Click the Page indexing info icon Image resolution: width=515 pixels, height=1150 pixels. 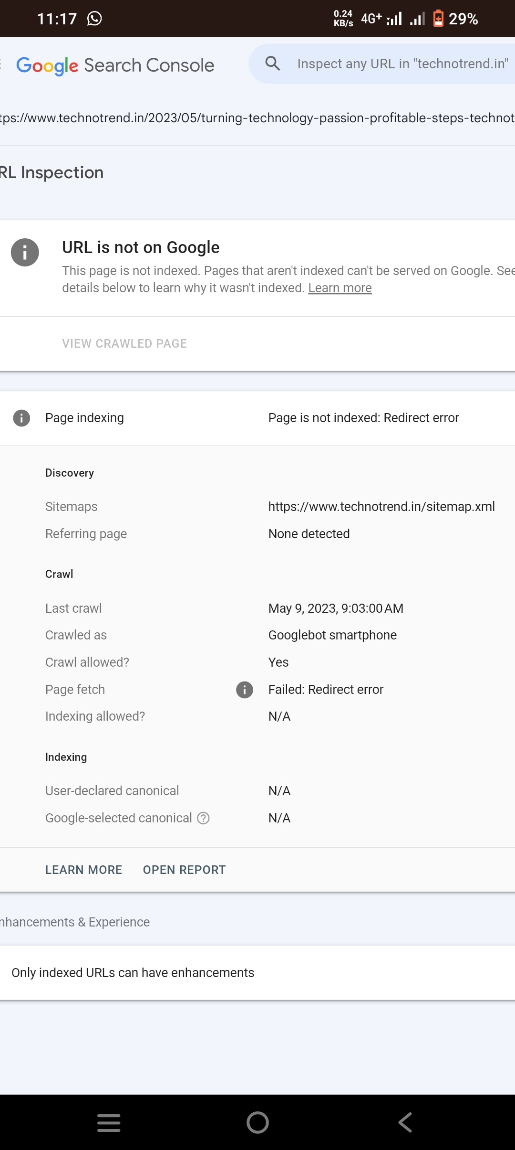pos(21,418)
